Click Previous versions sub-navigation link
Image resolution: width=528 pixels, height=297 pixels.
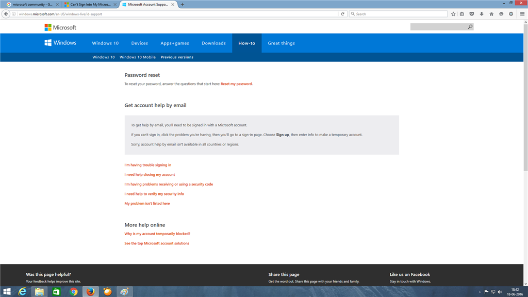tap(177, 57)
